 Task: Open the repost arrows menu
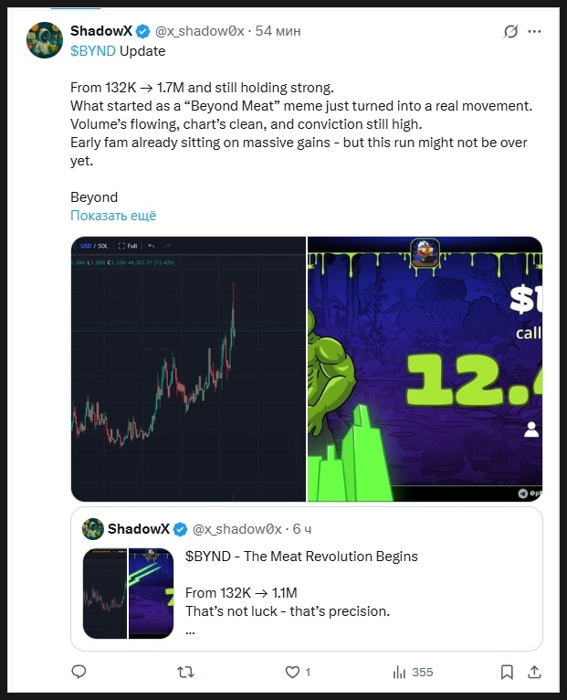pos(185,672)
